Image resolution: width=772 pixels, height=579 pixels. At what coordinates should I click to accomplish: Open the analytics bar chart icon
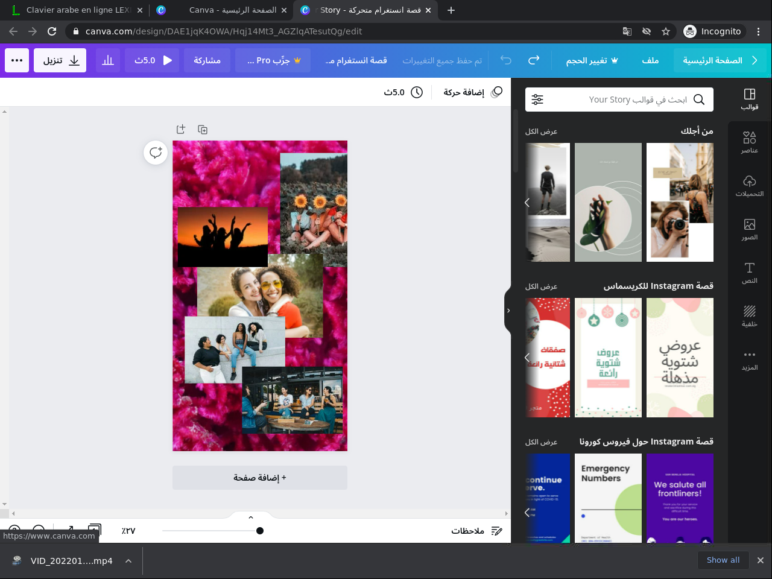tap(108, 60)
